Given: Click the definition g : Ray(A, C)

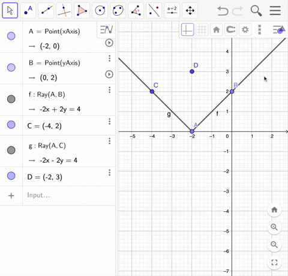Looking at the screenshot, I should [x=47, y=146].
